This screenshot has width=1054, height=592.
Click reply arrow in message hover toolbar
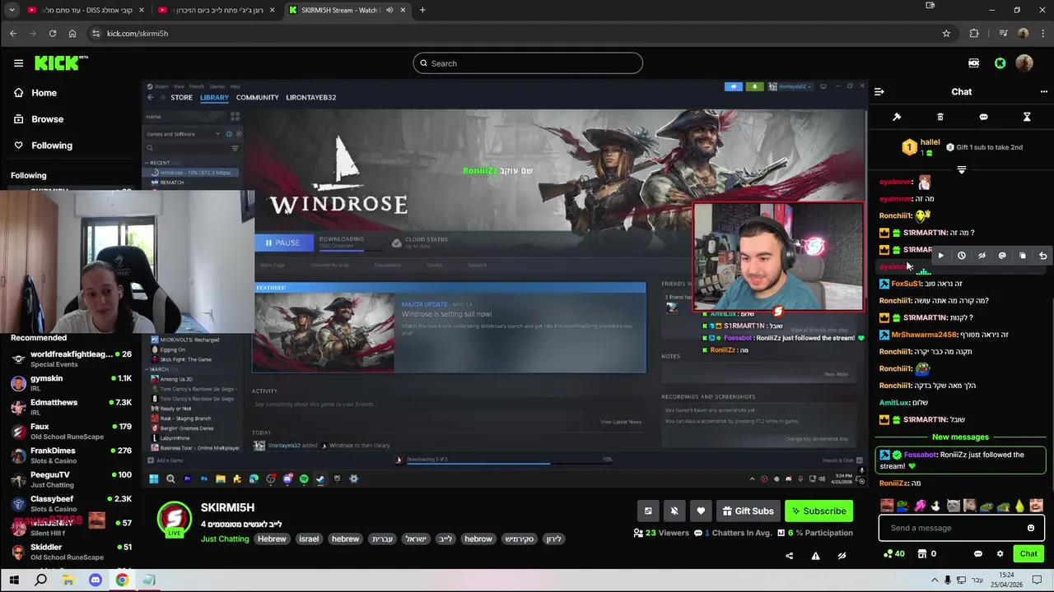pyautogui.click(x=1042, y=256)
